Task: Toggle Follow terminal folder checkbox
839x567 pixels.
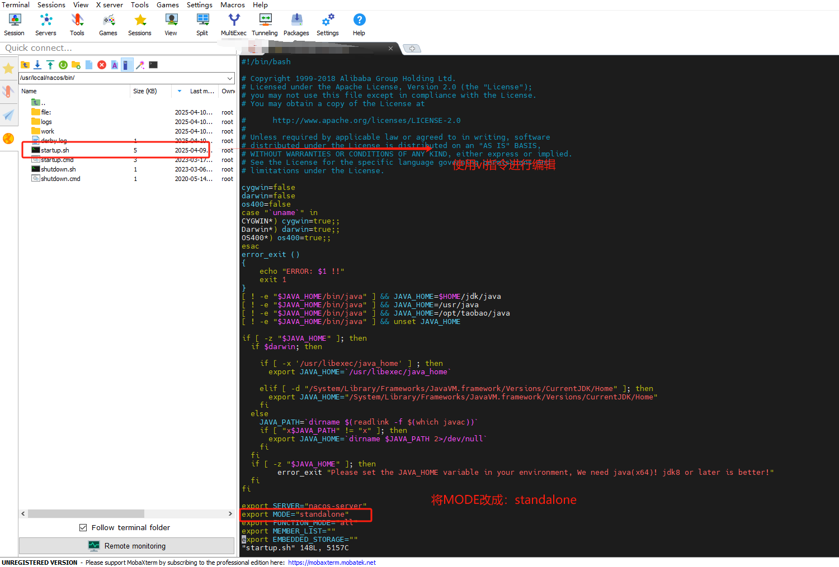Action: point(83,527)
